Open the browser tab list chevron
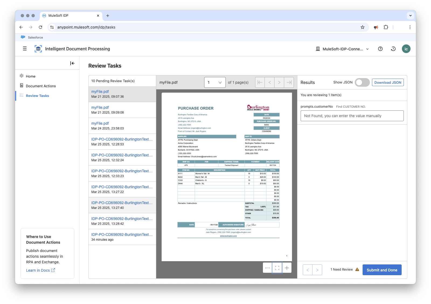 pyautogui.click(x=410, y=16)
